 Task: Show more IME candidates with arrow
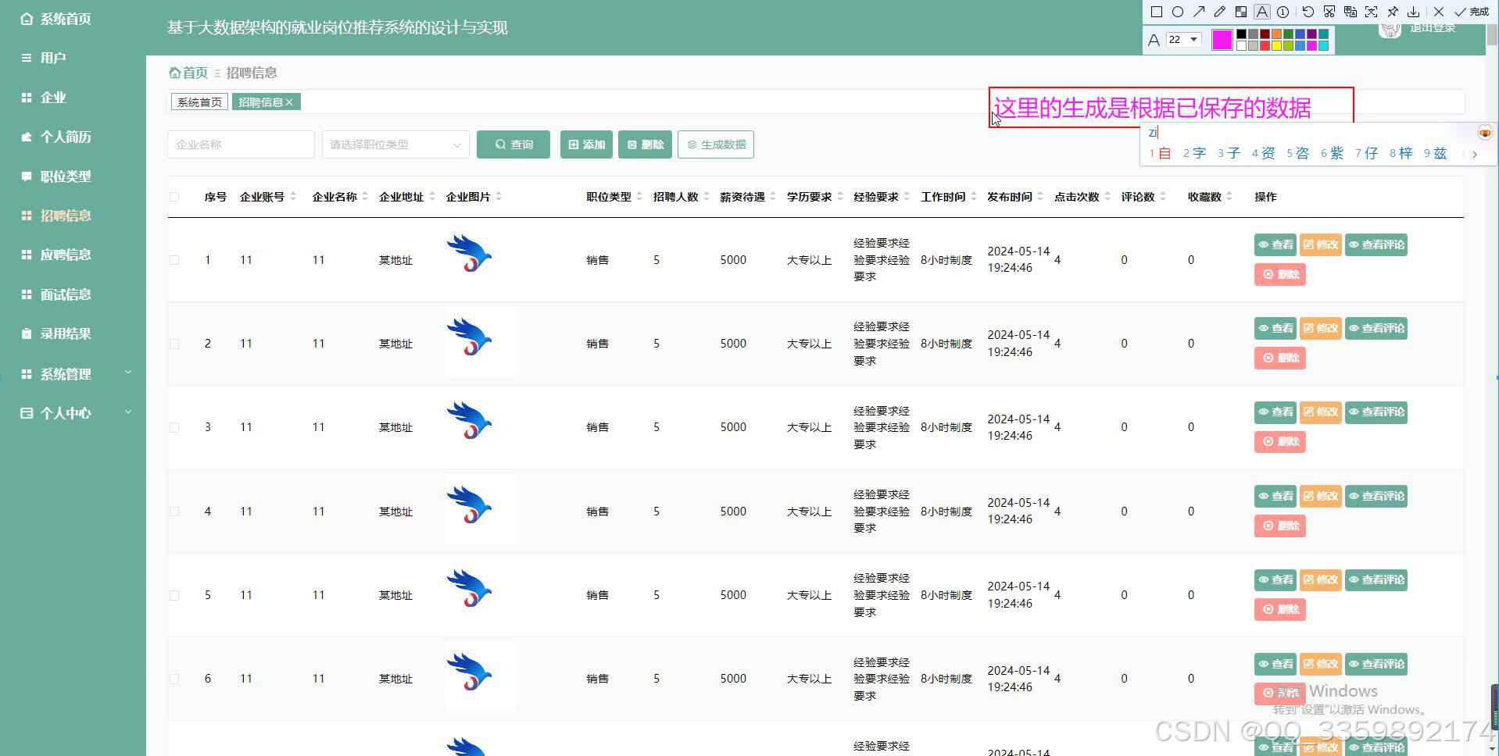click(x=1475, y=154)
